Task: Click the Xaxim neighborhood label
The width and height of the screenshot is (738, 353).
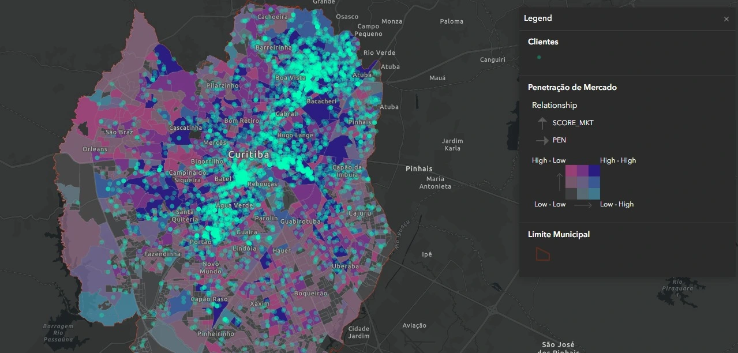Action: pyautogui.click(x=260, y=303)
